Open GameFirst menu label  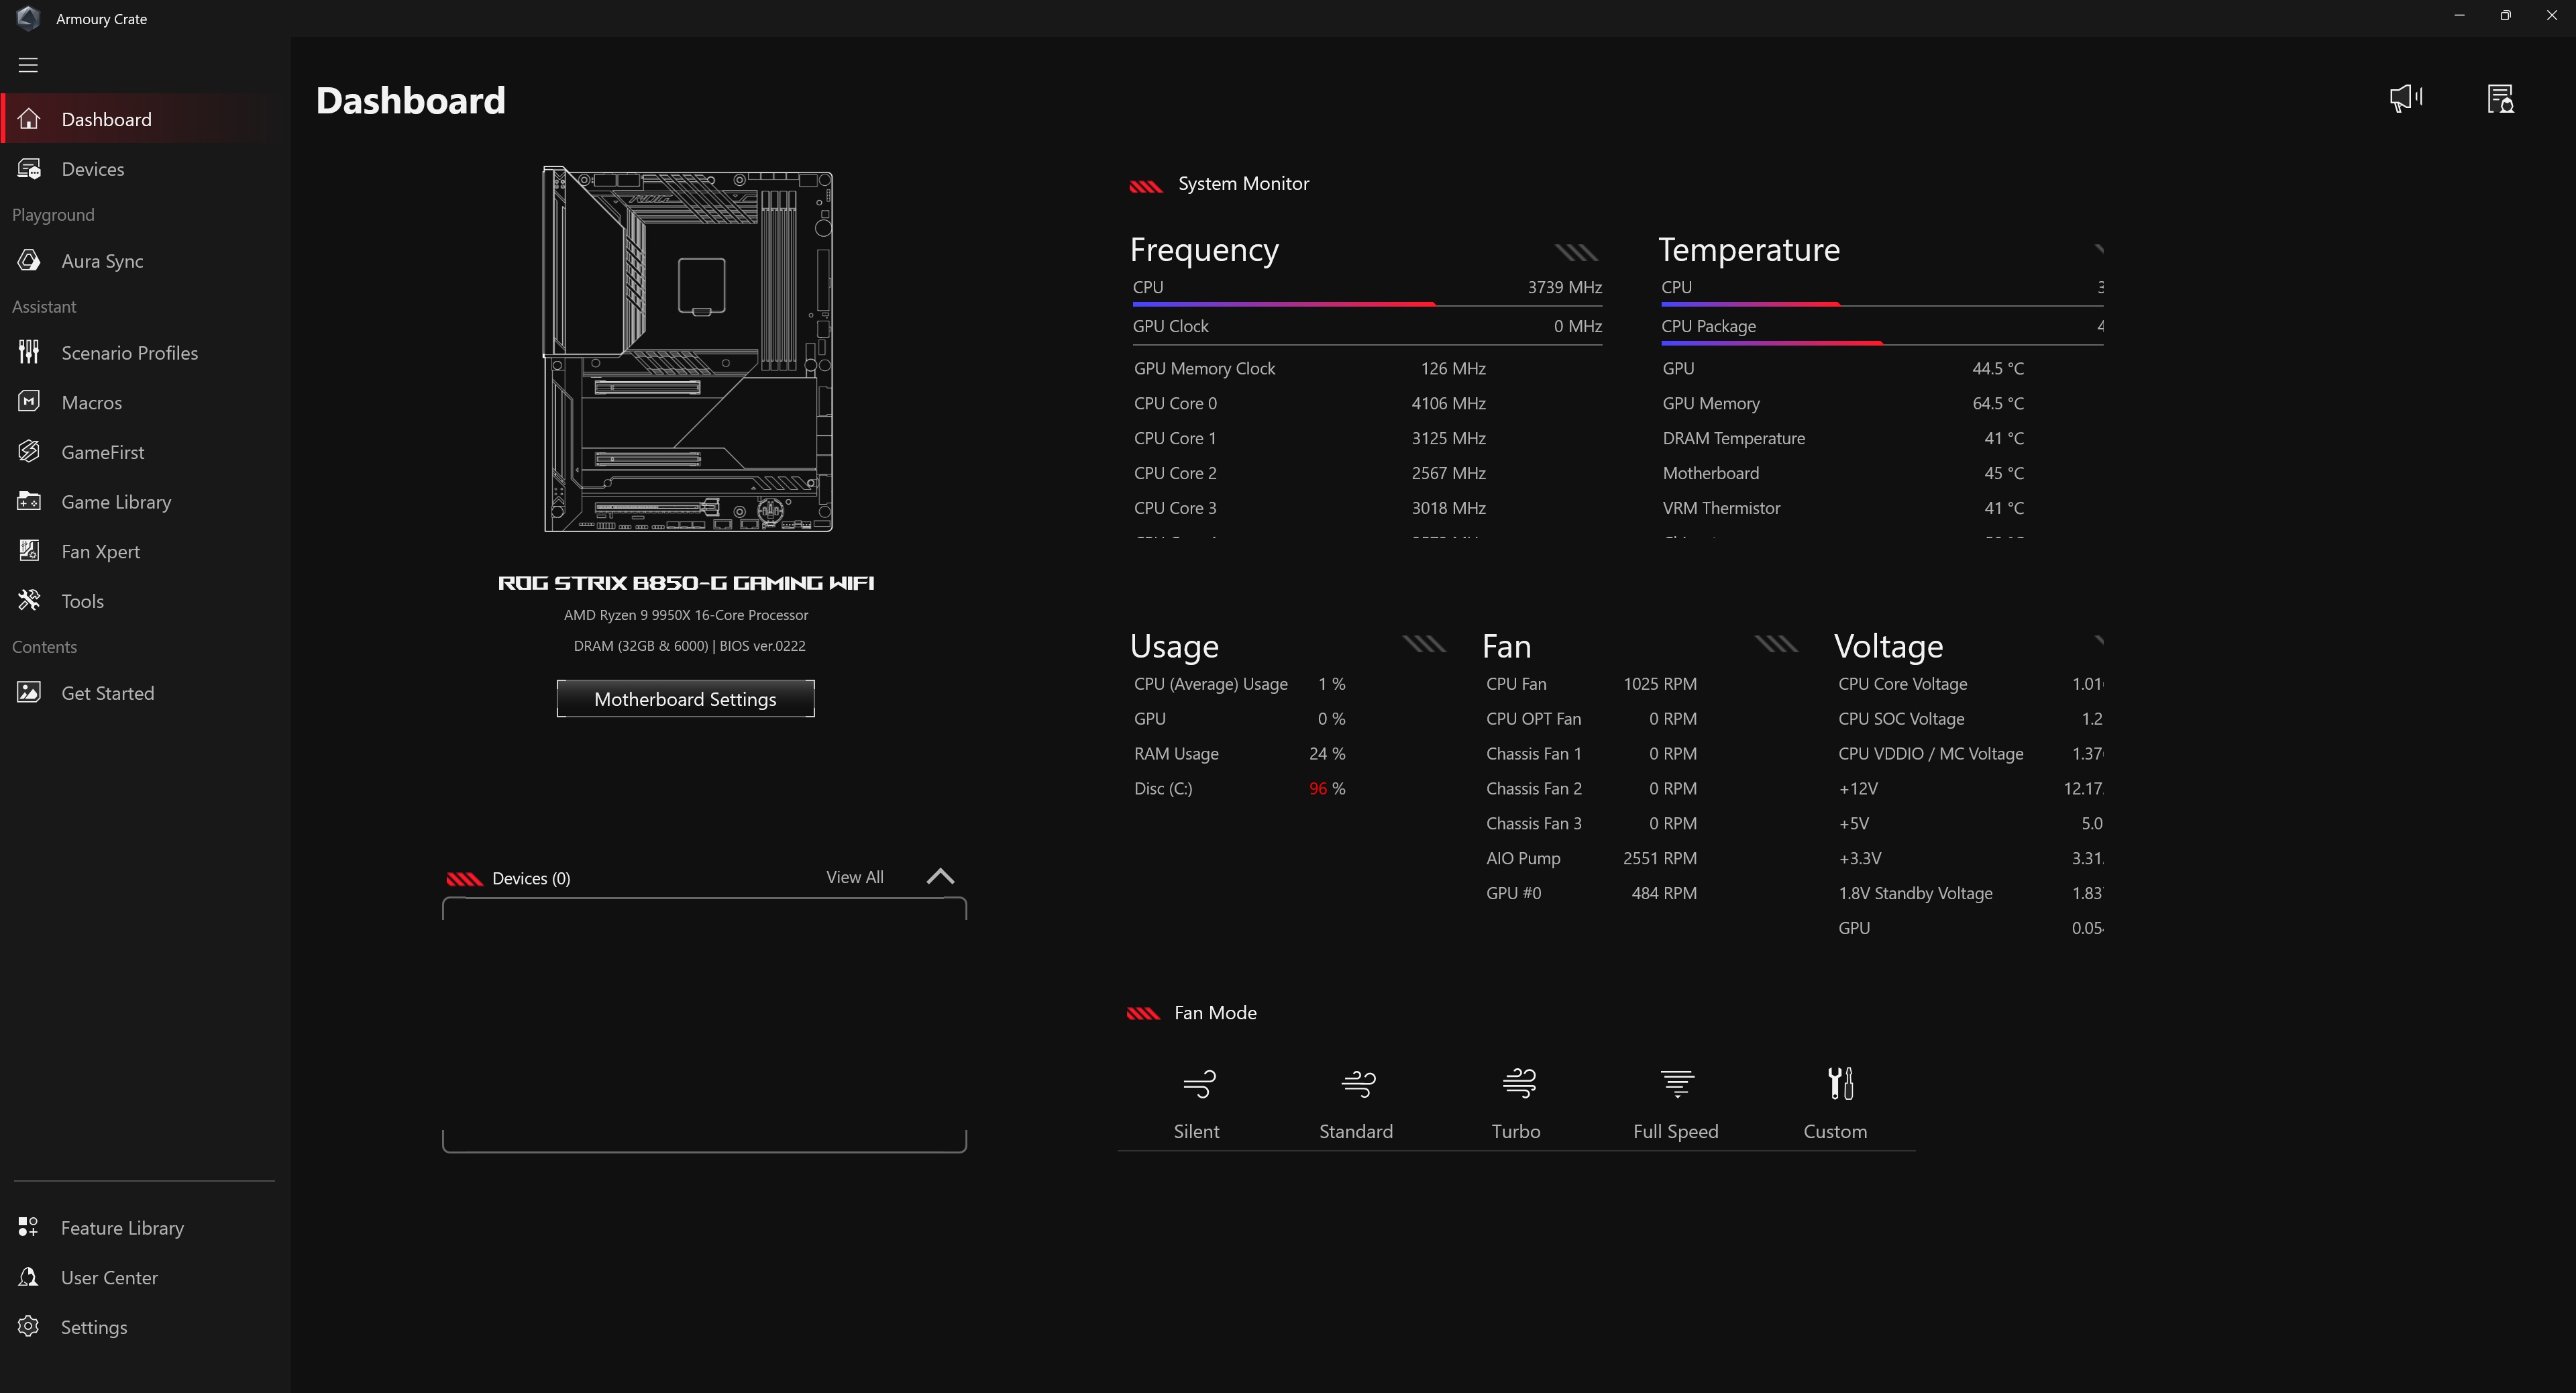tap(103, 452)
